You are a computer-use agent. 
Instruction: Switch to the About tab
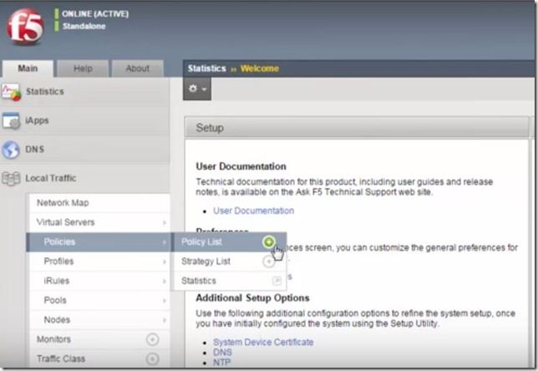coord(138,69)
